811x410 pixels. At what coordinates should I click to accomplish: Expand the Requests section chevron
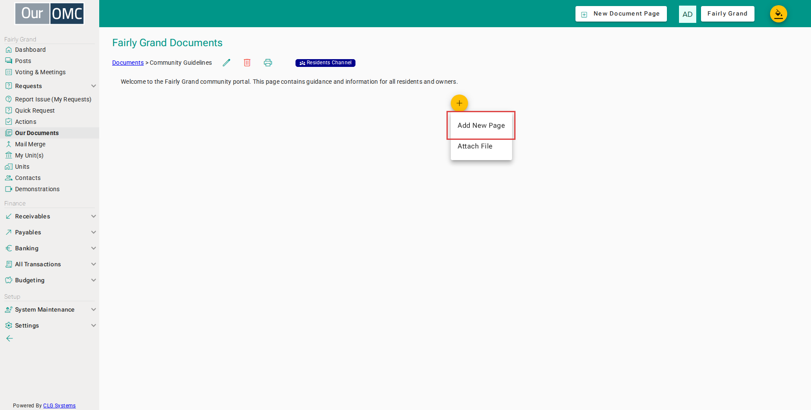(x=94, y=86)
